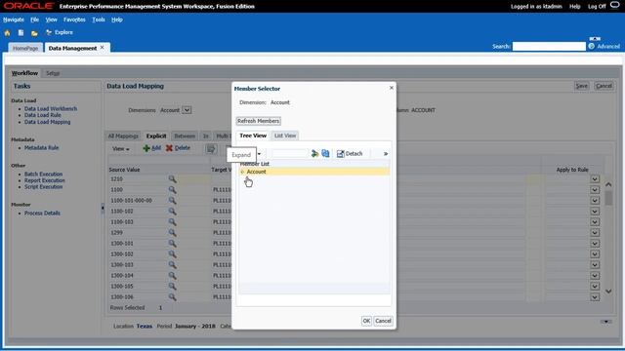Click the Save button

click(582, 86)
